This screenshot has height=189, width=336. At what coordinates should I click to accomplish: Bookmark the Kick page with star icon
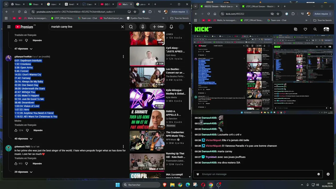tap(278, 14)
